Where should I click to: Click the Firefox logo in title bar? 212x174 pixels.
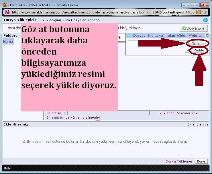point(5,5)
